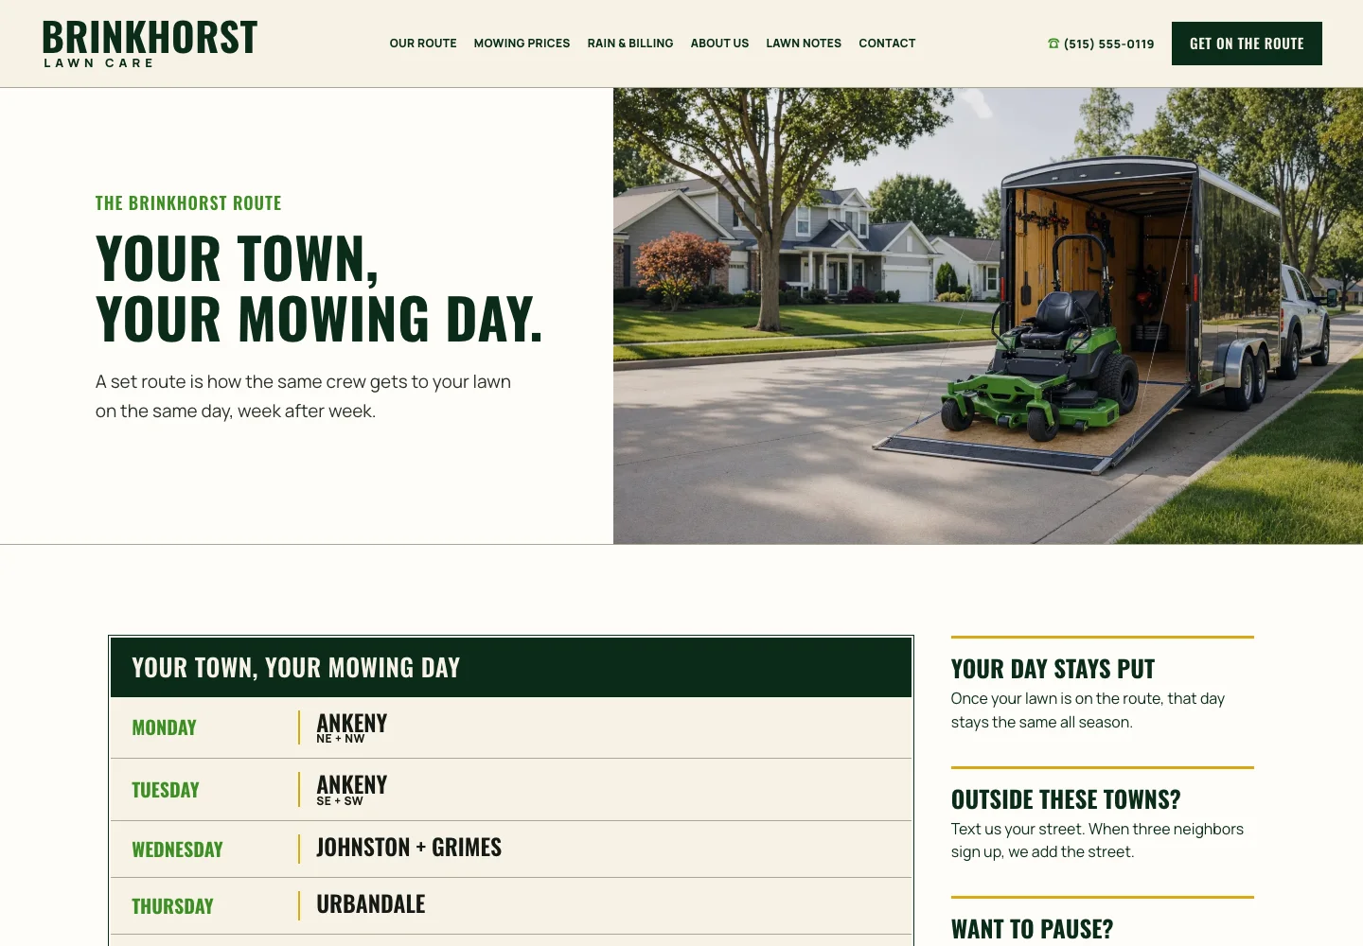This screenshot has height=946, width=1363.
Task: Click the Get On The Route button
Action: tap(1247, 44)
